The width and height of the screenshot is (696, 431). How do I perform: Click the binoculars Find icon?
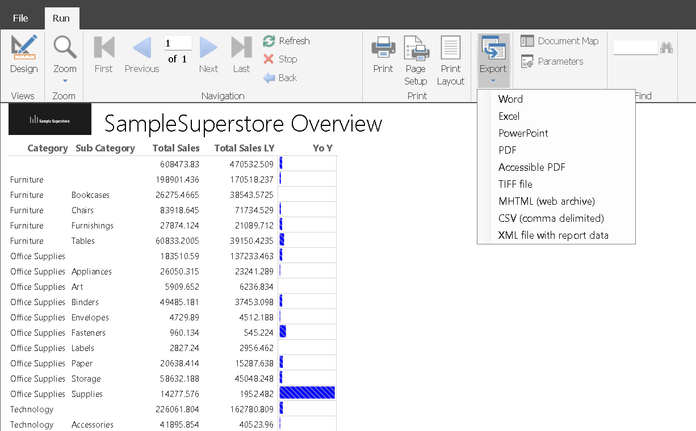point(666,48)
